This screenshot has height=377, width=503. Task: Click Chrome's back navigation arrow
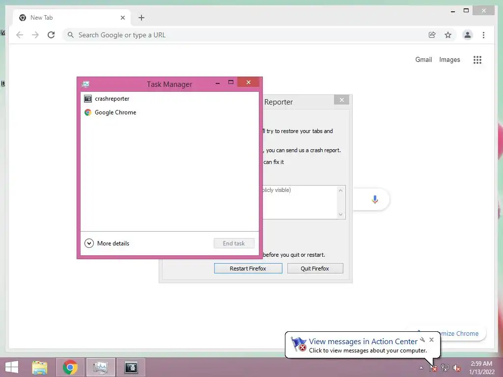(x=20, y=35)
